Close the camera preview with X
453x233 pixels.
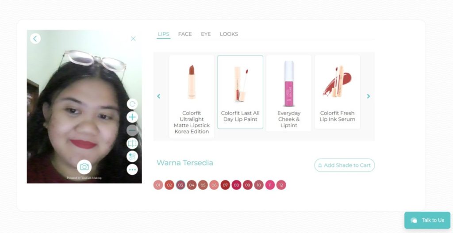coord(133,39)
